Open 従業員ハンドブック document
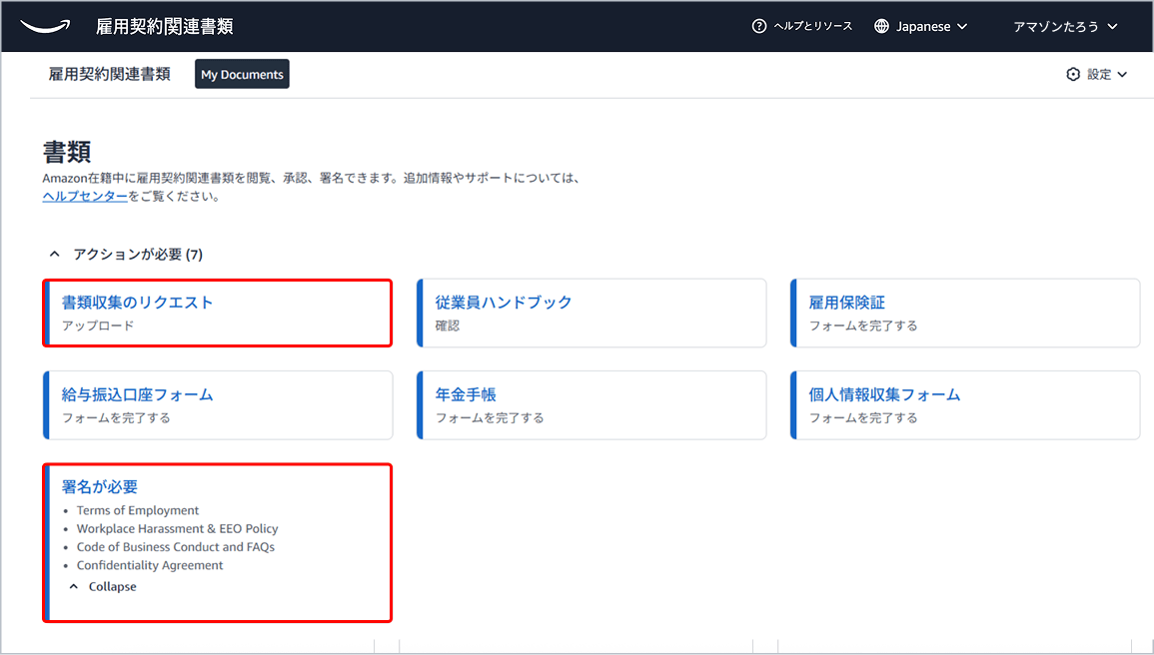This screenshot has width=1154, height=655. point(504,303)
